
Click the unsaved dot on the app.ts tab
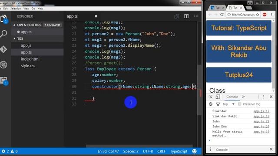pos(96,16)
